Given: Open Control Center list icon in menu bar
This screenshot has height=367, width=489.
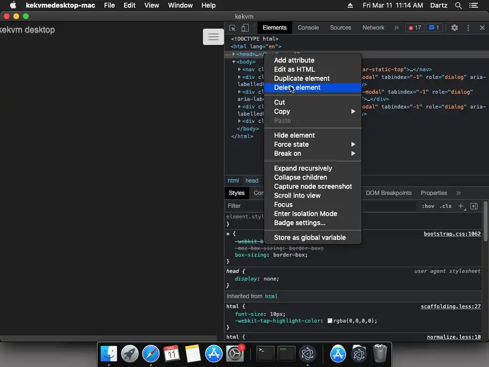Looking at the screenshot, I should [473, 5].
